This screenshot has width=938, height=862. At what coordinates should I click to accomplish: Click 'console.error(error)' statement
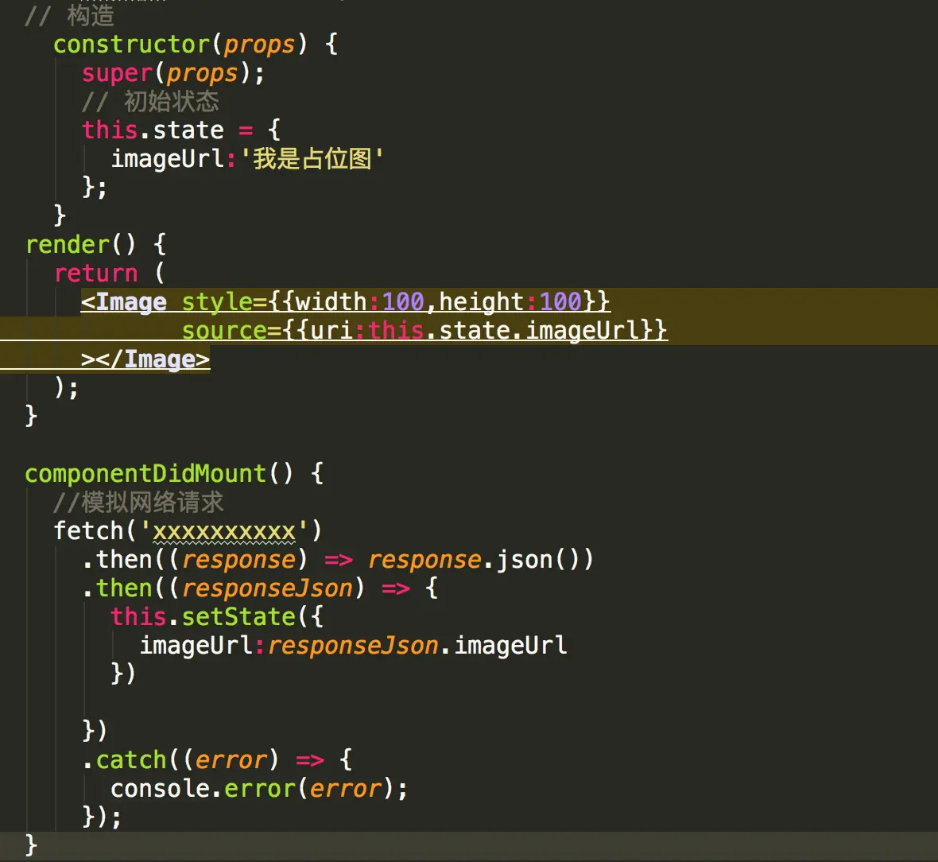coord(259,789)
